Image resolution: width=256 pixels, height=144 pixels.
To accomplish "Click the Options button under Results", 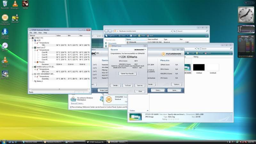I will pos(177,84).
